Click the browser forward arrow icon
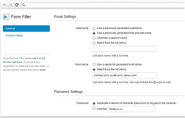185x118 pixels. click(11, 5)
